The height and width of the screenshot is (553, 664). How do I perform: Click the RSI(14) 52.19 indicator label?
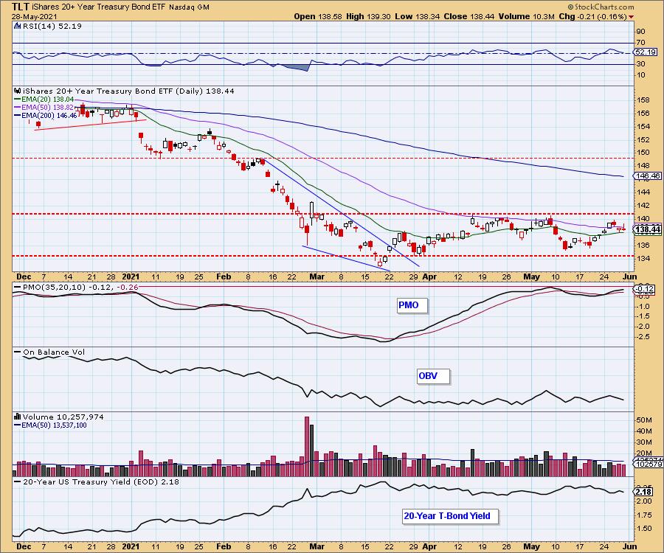52,26
